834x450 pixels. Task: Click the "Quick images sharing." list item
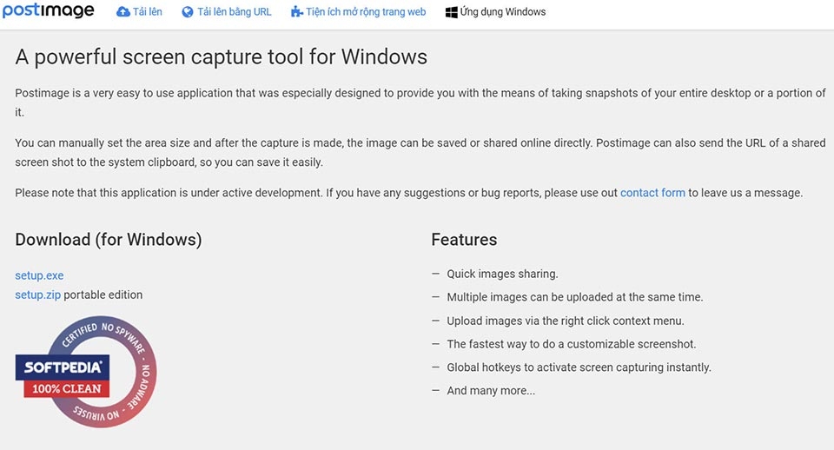click(502, 274)
